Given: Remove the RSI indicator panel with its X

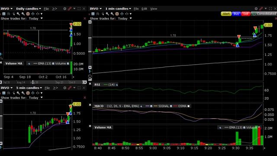Looking at the screenshot, I should 90,84.
